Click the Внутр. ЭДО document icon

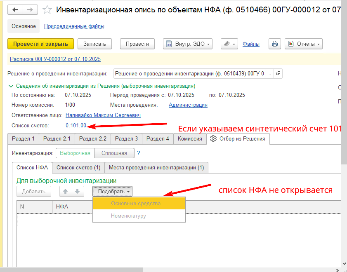[x=169, y=44]
